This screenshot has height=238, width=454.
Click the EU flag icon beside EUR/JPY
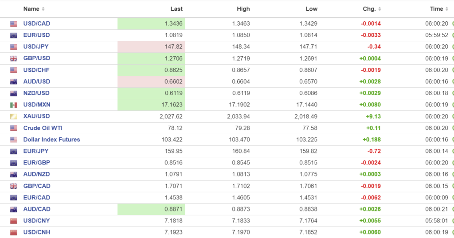click(x=14, y=151)
